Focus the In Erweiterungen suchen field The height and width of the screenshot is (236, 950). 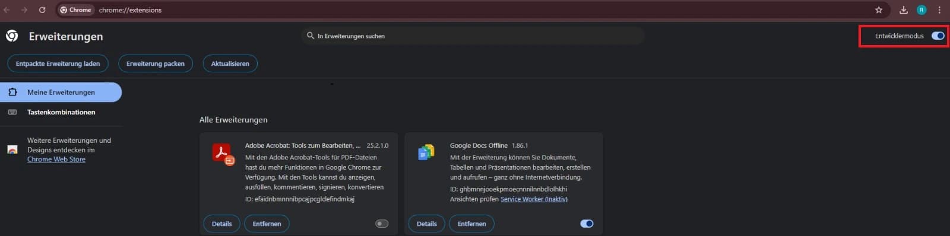tap(473, 36)
